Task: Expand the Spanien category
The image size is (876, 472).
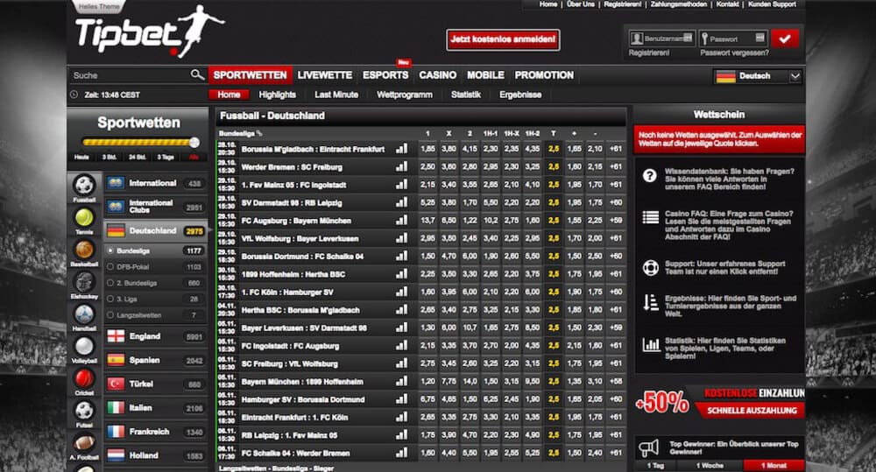Action: pyautogui.click(x=156, y=360)
